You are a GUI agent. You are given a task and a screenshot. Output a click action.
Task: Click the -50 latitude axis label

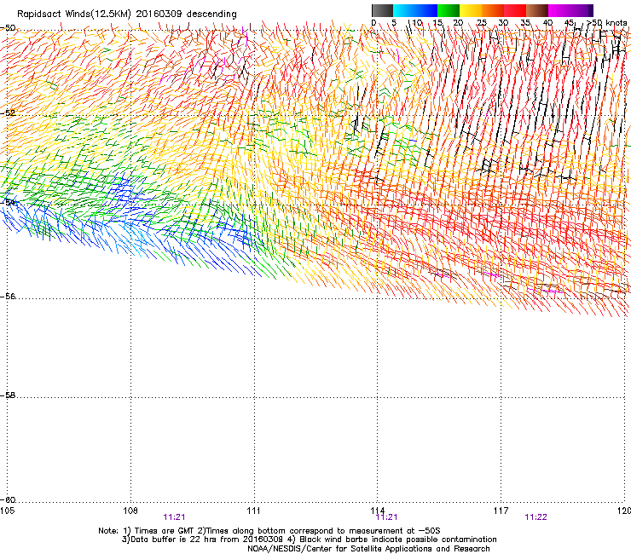click(8, 28)
